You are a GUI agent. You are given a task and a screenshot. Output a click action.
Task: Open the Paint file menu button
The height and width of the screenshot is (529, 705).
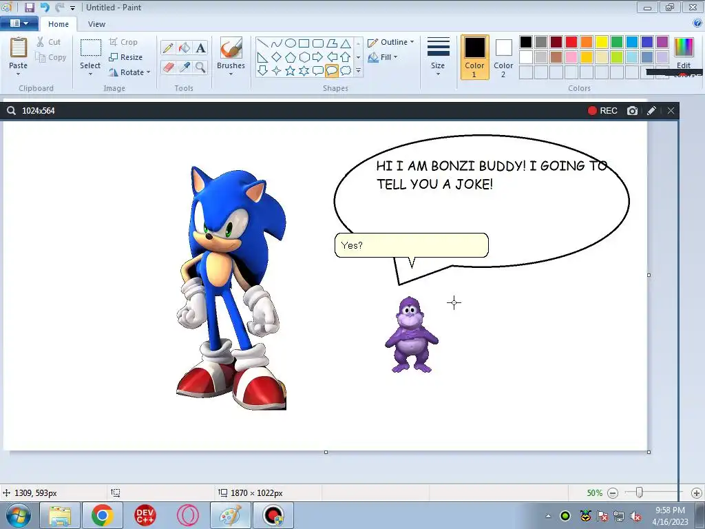(x=19, y=23)
